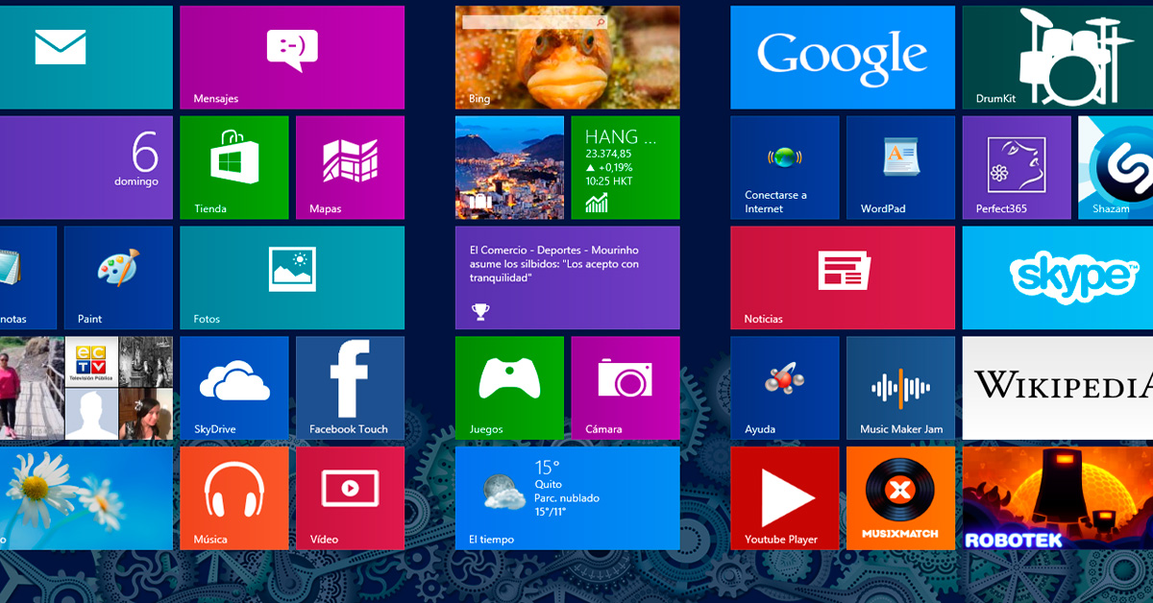Open El tiempo weather tile for Quito

click(x=567, y=497)
